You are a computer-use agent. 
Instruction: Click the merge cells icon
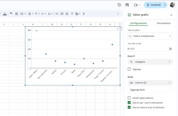[x=22, y=14]
